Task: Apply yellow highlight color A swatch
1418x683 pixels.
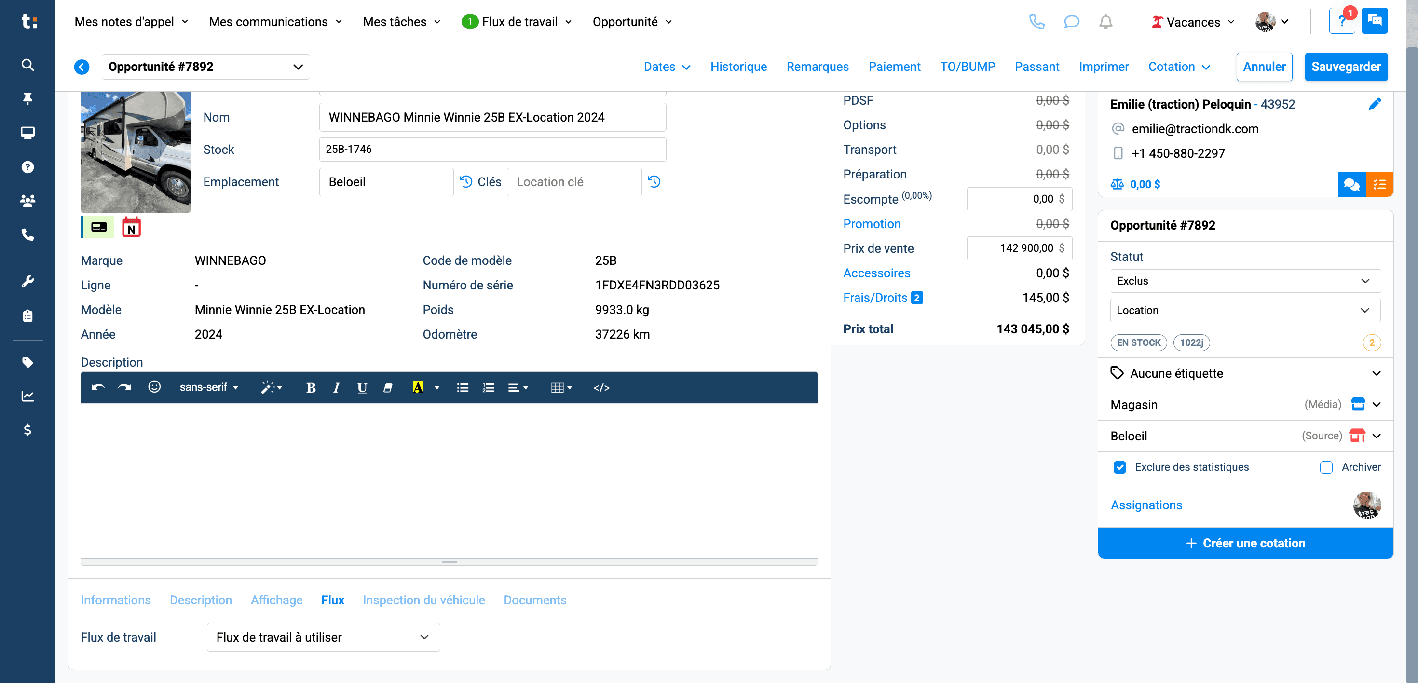Action: pyautogui.click(x=418, y=387)
